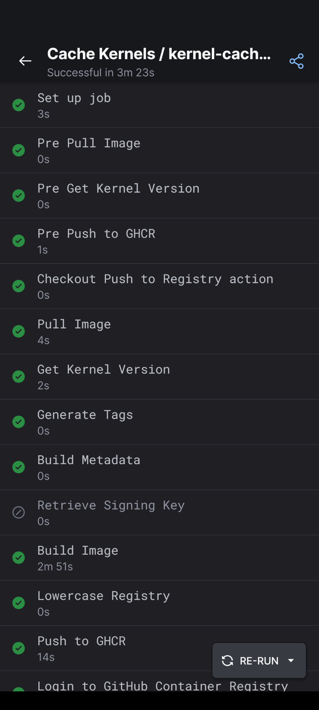Tap the back arrow icon
This screenshot has height=710, width=319.
pyautogui.click(x=25, y=61)
